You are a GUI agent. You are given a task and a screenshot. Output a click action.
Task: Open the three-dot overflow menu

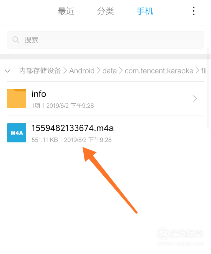(193, 11)
